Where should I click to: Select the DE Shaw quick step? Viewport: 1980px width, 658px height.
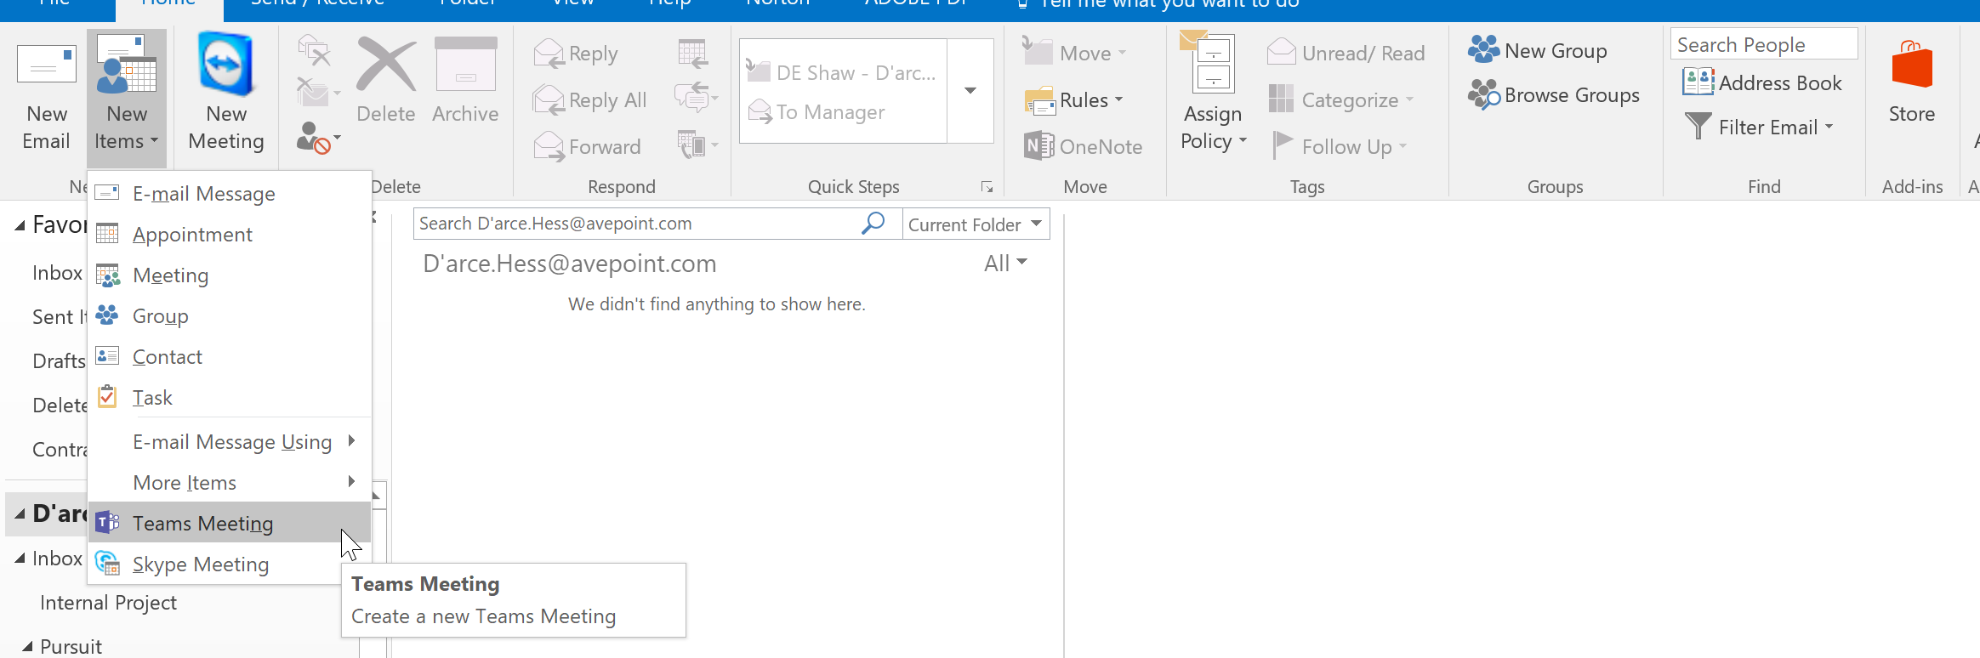click(842, 73)
